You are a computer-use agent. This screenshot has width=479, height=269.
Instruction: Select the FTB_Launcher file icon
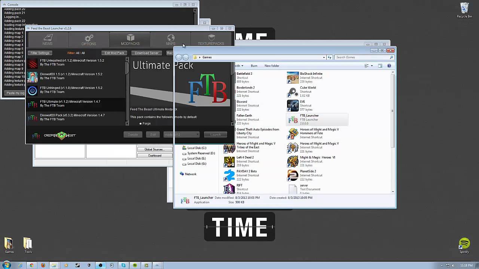(293, 120)
